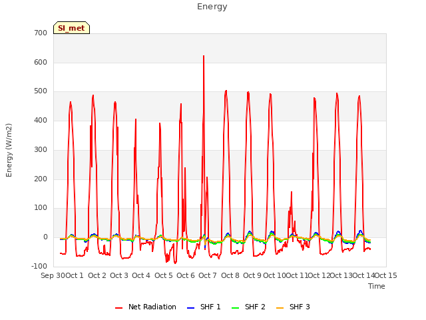Image resolution: width=426 pixels, height=320 pixels.
Task: Click the Oct 2 x-axis tick label
Action: (x=97, y=275)
